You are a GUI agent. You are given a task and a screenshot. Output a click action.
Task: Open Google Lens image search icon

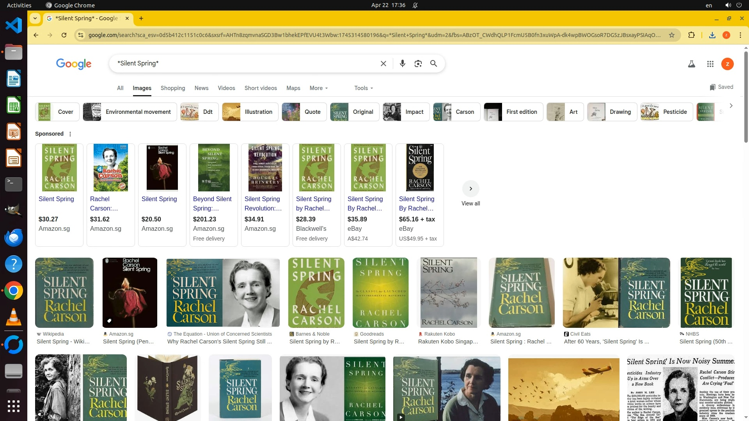coord(418,64)
